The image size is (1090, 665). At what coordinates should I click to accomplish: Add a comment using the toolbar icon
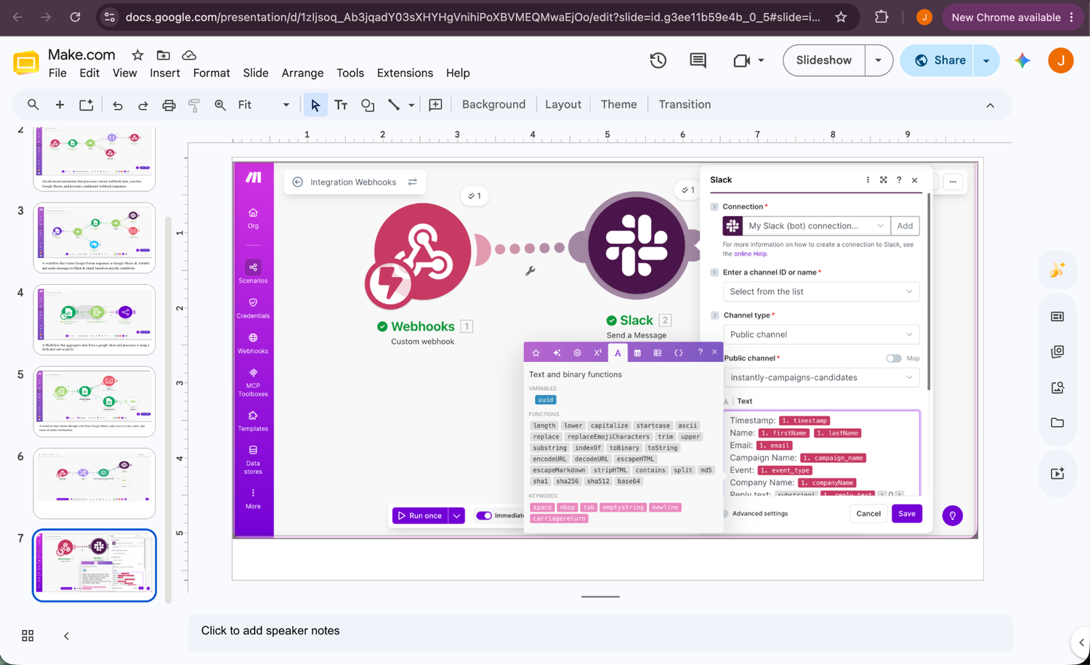tap(435, 105)
